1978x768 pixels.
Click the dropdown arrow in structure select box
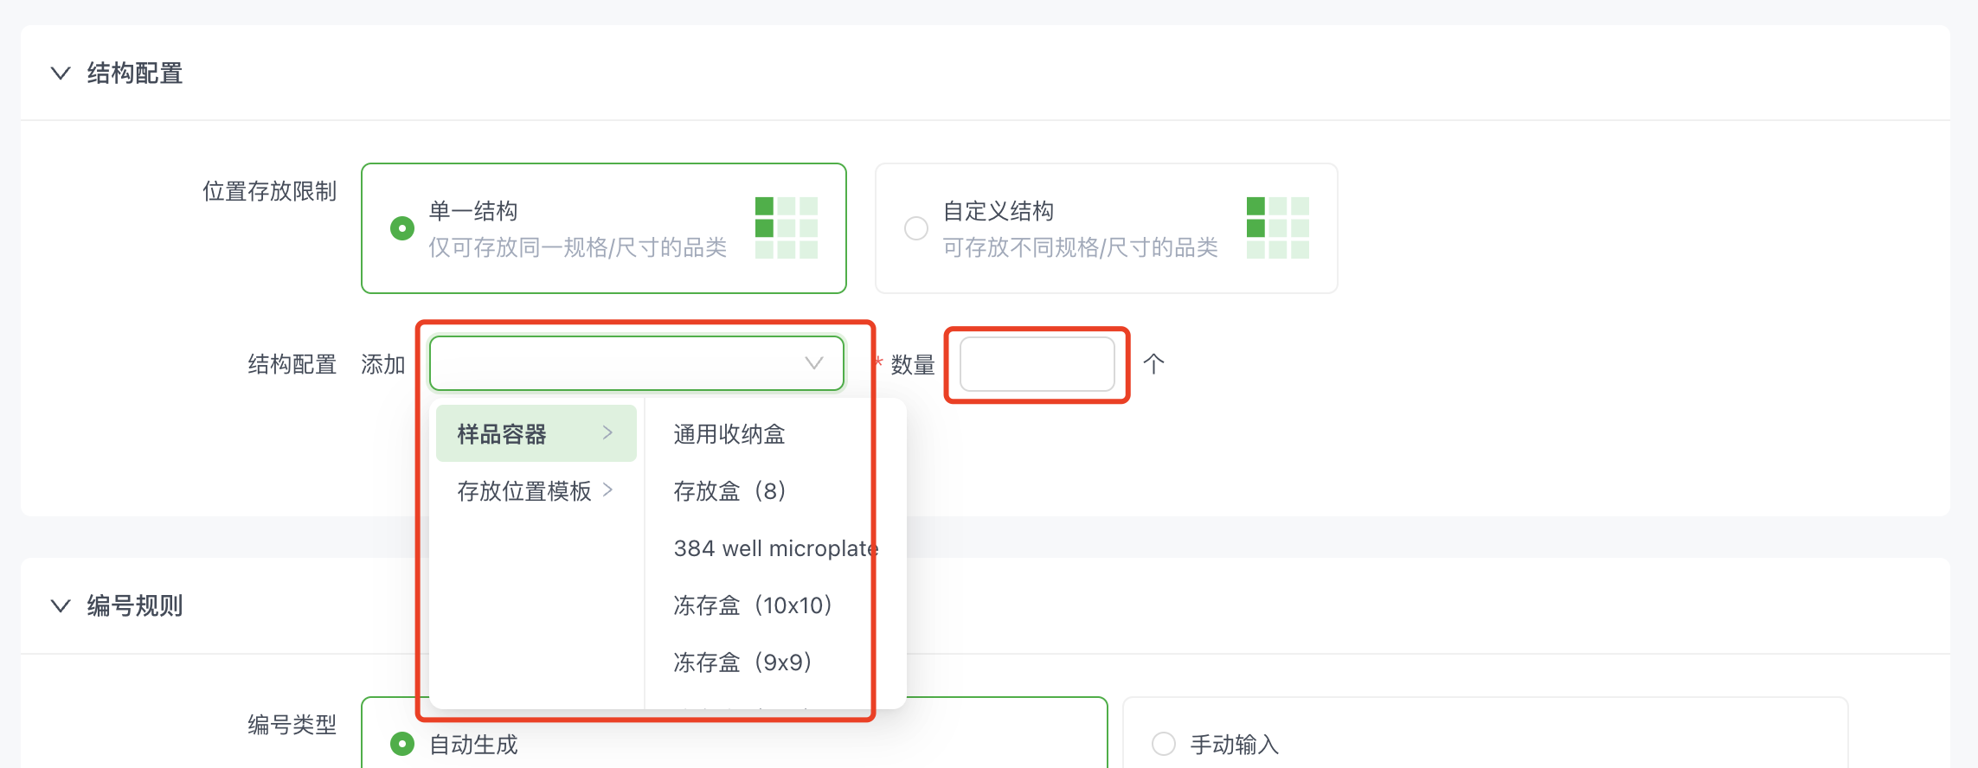(x=812, y=363)
